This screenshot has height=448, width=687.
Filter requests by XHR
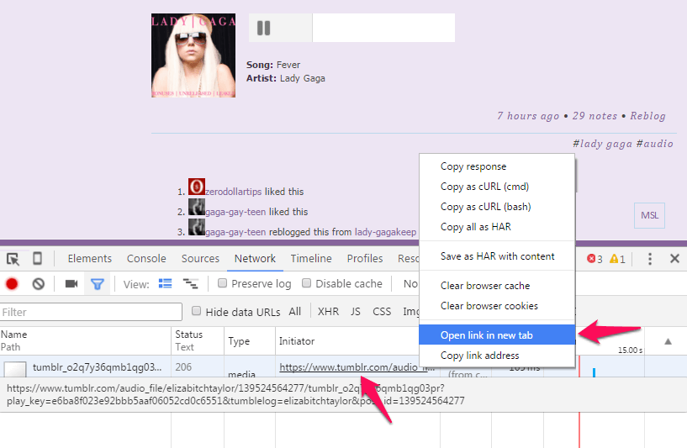(x=328, y=311)
